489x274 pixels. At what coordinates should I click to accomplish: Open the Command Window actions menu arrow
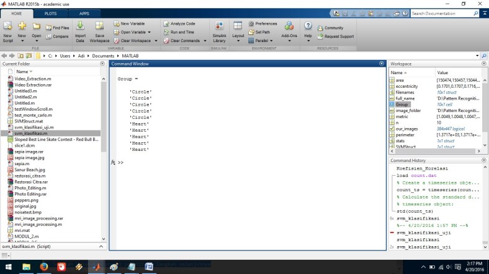tap(382, 64)
